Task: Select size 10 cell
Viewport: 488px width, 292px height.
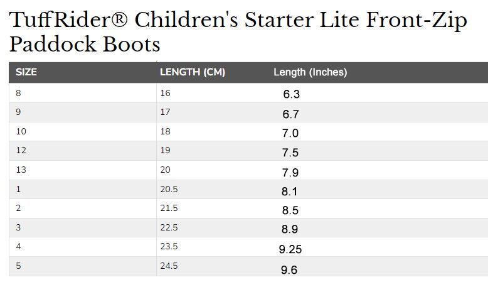Action: coord(21,131)
